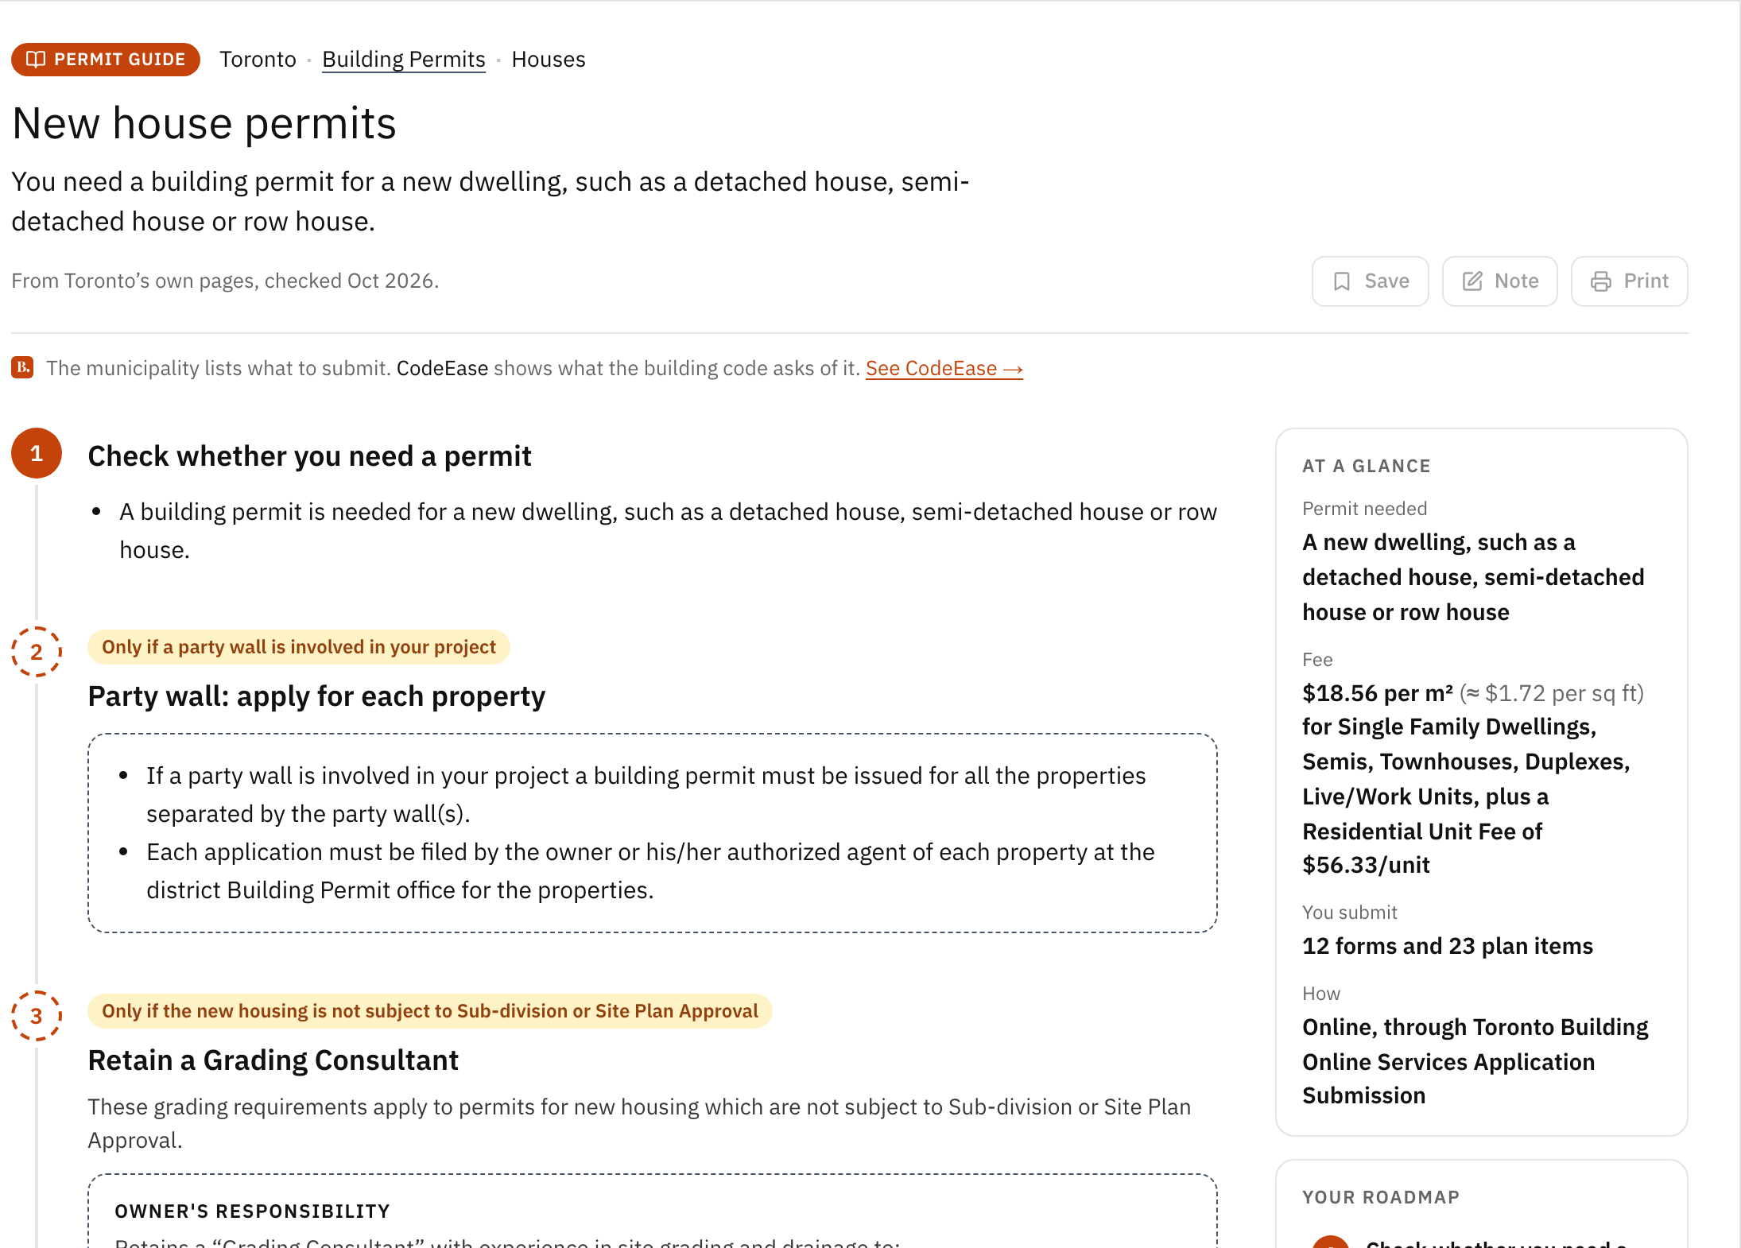Click step 3 dashed circle marker
This screenshot has width=1741, height=1248.
37,1016
